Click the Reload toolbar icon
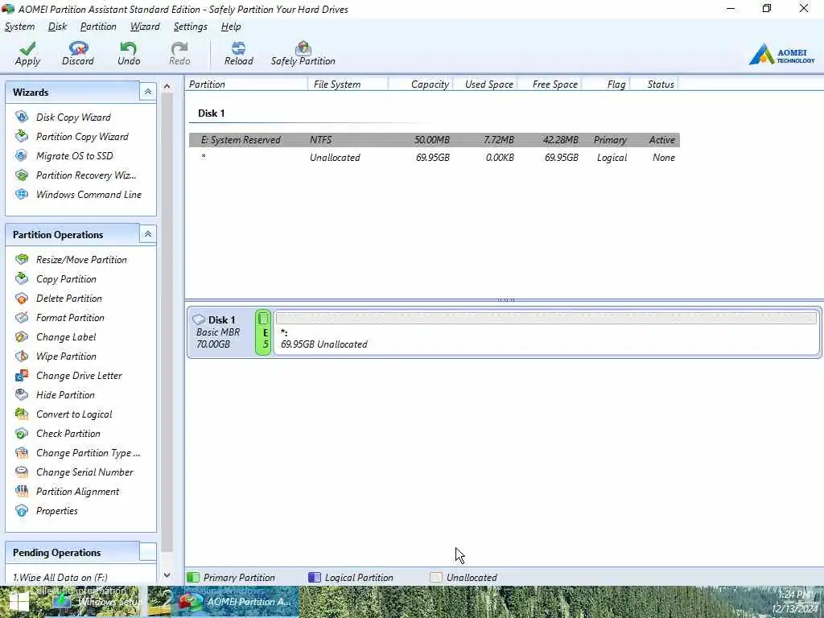The width and height of the screenshot is (824, 618). tap(238, 48)
